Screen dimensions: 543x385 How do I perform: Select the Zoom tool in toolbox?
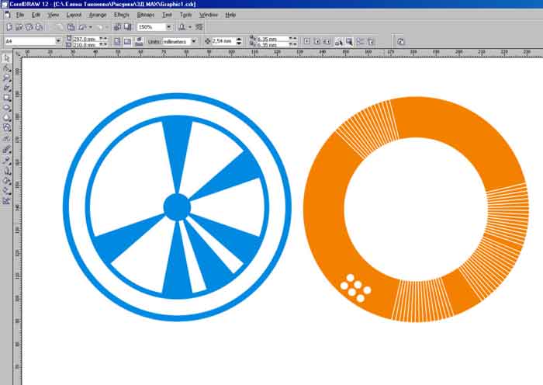[x=6, y=78]
